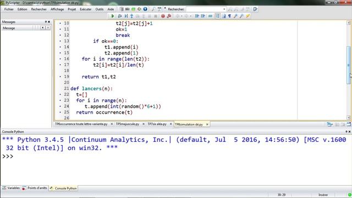Click the Zoom Out magnifier icon

pyautogui.click(x=242, y=16)
